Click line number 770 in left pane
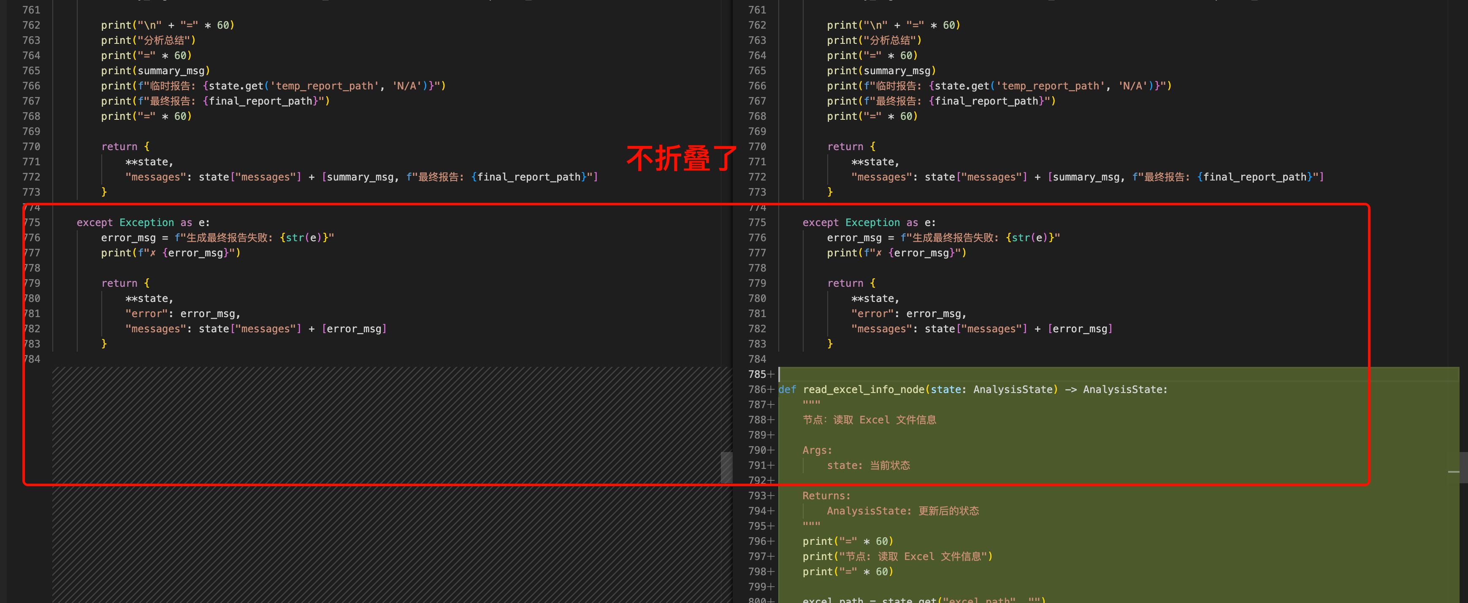The image size is (1468, 603). [31, 147]
